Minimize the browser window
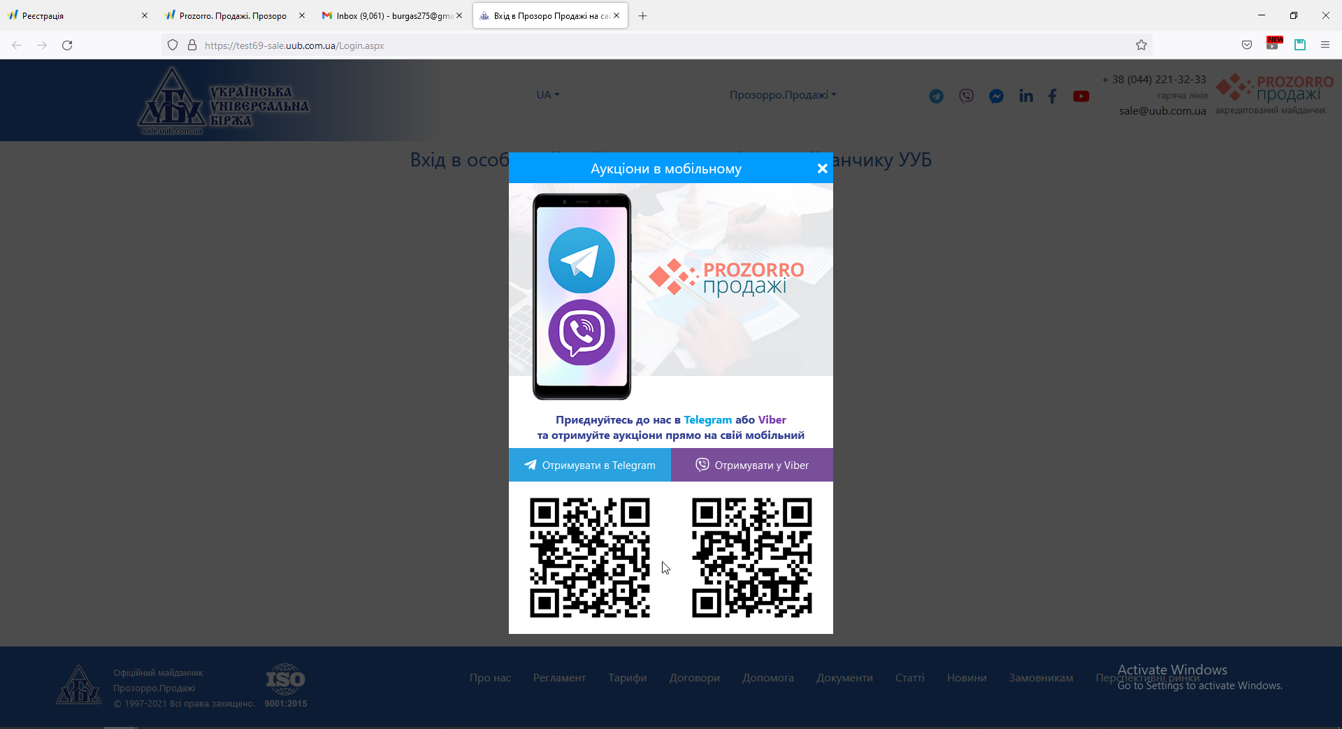This screenshot has height=729, width=1342. (1262, 15)
